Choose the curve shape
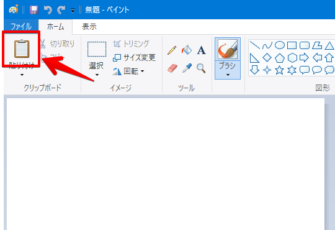The image size is (335, 230). coord(267,45)
